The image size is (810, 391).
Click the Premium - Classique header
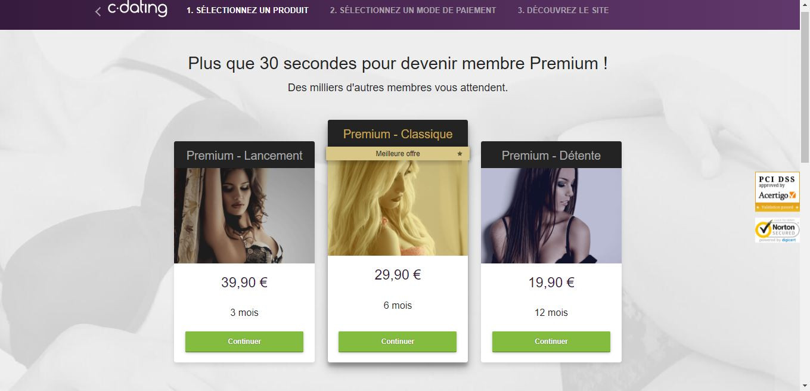pos(398,134)
